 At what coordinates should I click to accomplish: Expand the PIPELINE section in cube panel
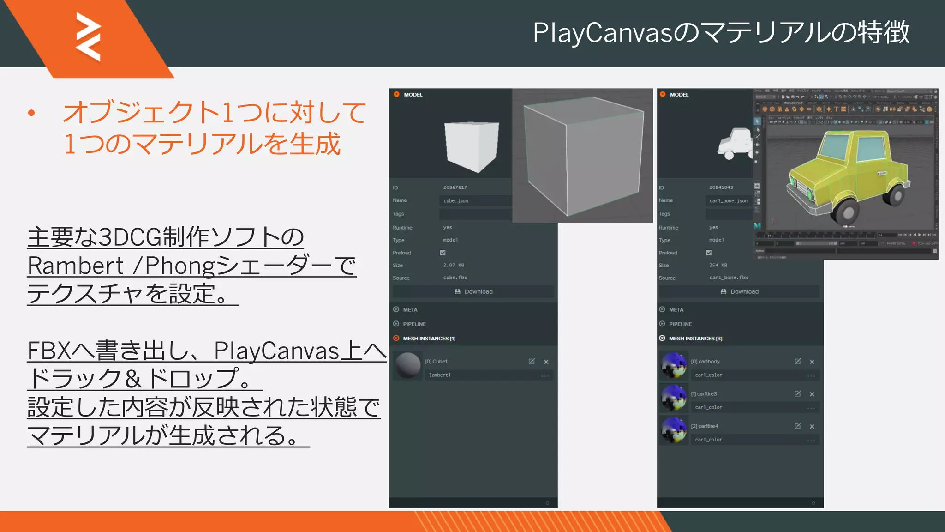coord(409,324)
